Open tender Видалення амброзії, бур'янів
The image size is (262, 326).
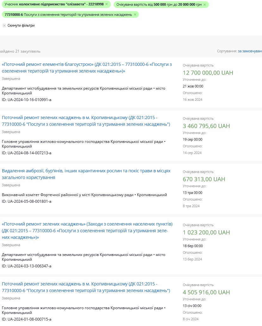coord(86,174)
